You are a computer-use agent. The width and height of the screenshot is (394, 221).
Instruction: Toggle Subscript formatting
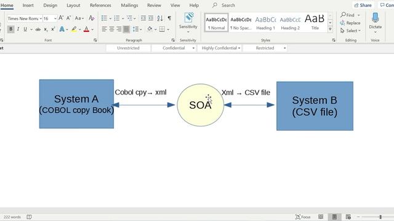click(46, 29)
